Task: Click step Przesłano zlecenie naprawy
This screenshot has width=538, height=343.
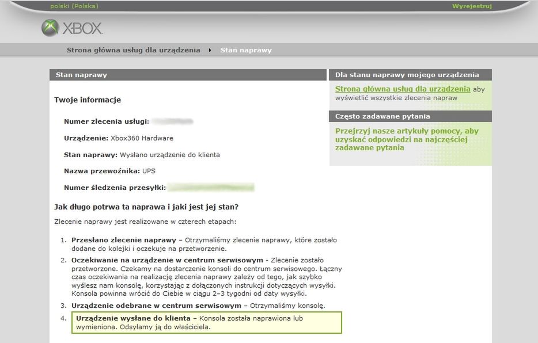Action: click(204, 245)
